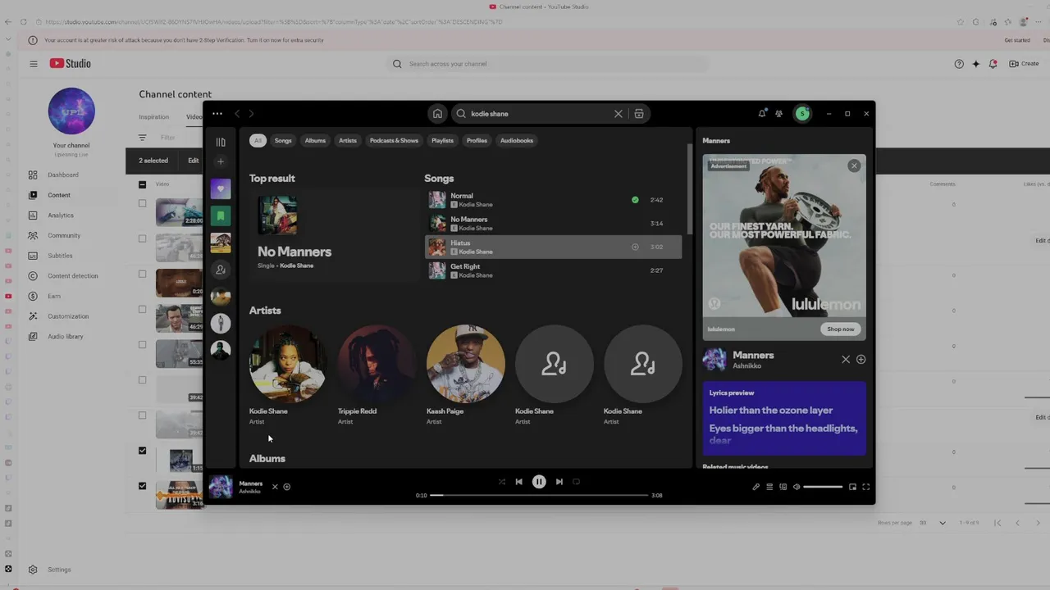The width and height of the screenshot is (1050, 590).
Task: Open Spotify Browse icon beside search field
Action: 639,114
